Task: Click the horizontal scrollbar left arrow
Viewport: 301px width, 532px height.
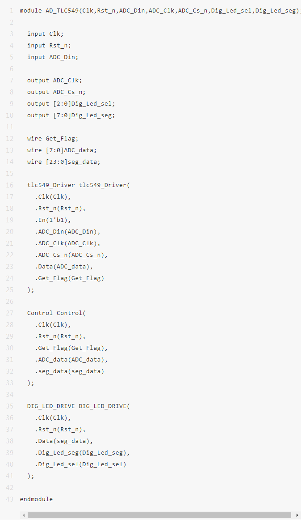Action: pos(23,515)
